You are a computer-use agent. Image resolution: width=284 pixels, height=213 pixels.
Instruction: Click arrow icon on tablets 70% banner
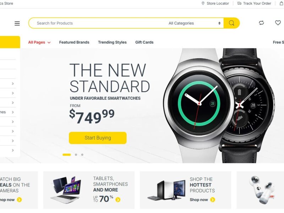[118, 200]
